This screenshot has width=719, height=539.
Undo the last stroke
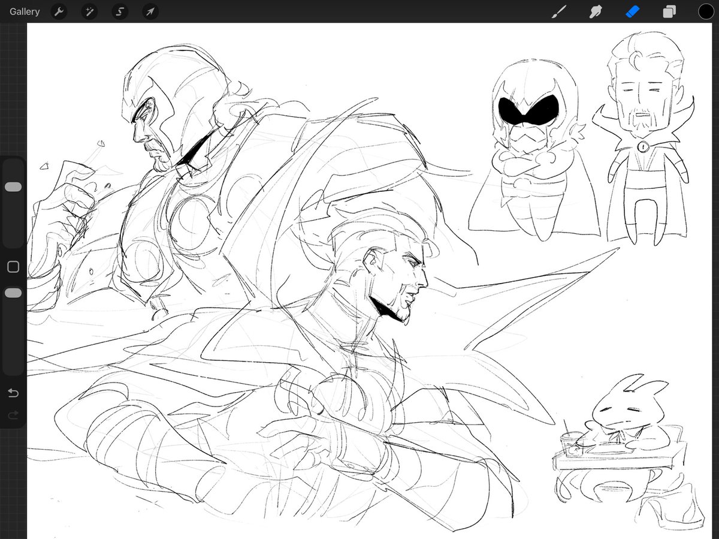point(13,393)
